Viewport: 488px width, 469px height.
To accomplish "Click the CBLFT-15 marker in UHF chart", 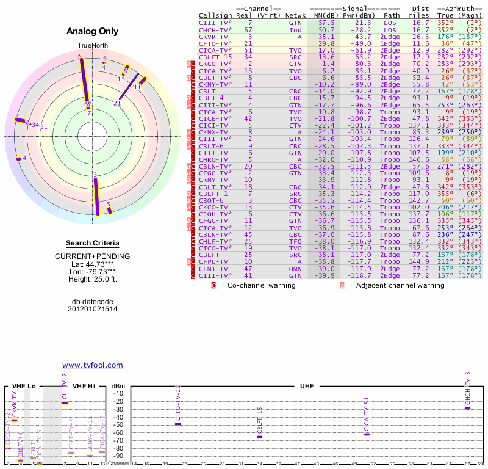I will (x=259, y=437).
